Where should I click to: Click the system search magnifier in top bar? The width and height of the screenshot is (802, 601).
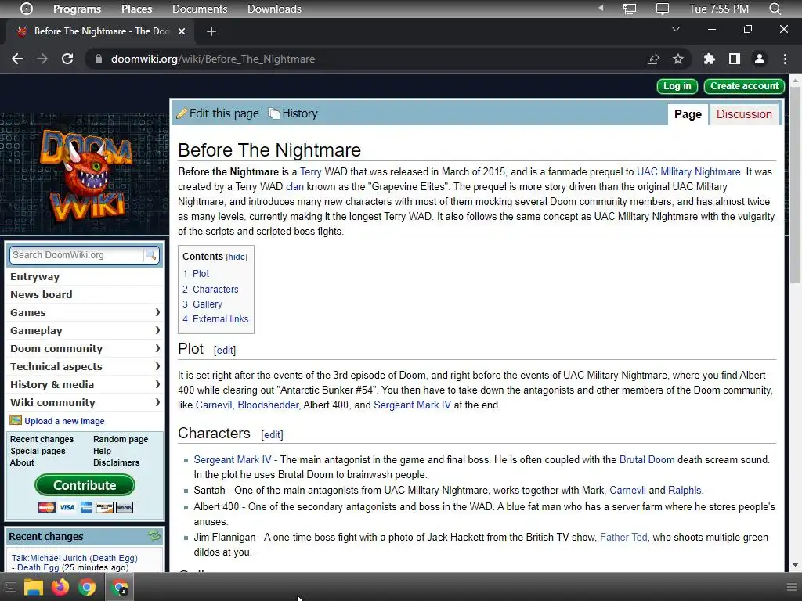point(775,9)
